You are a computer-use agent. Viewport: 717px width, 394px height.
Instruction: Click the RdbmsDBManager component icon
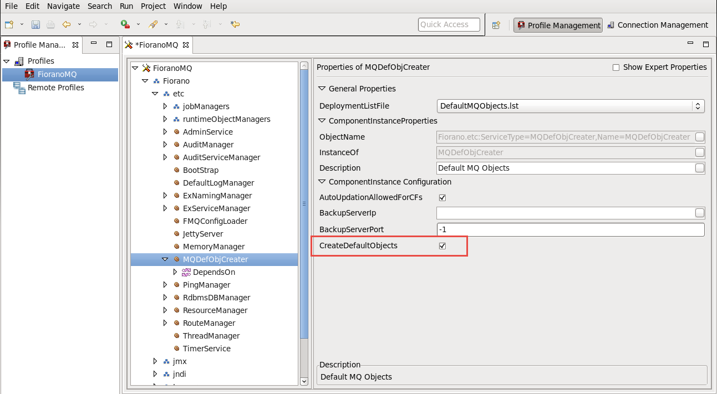coord(176,298)
